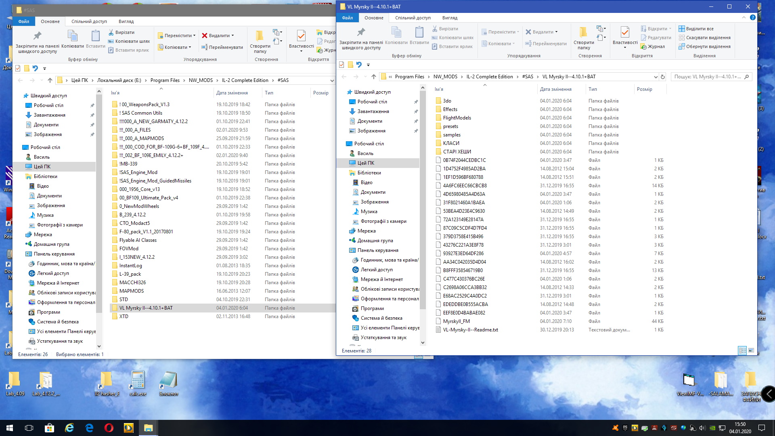
Task: Open the Move to dropdown in the left window
Action: point(177,36)
